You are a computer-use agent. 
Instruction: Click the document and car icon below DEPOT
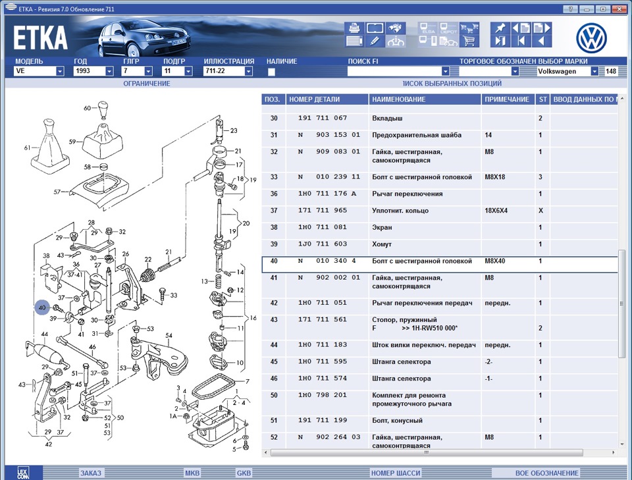(448, 41)
